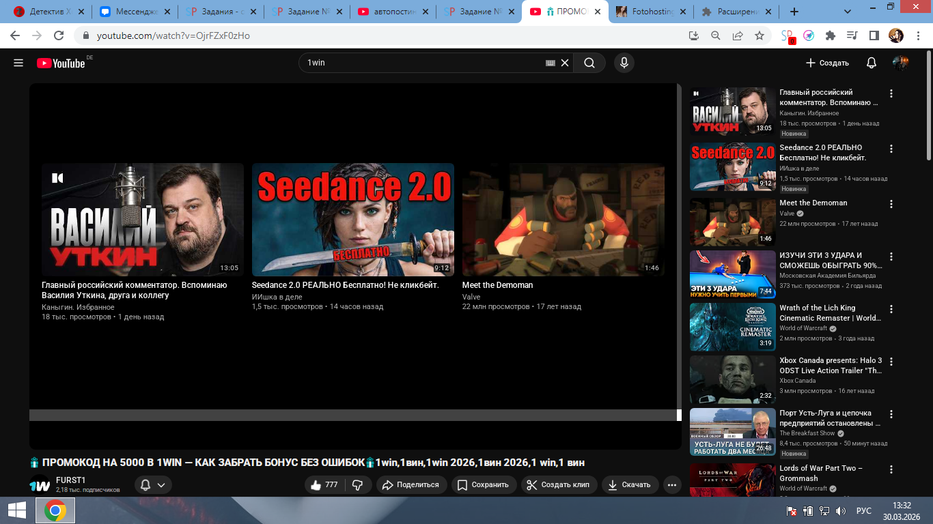Viewport: 933px width, 524px height.
Task: Switch the РУС keyboard language indicator
Action: [864, 511]
